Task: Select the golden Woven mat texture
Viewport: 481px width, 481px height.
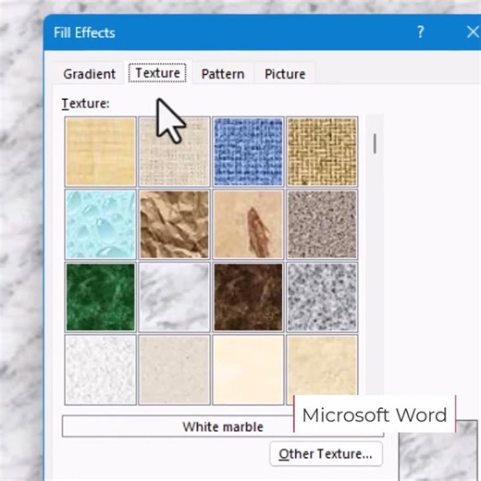Action: [322, 152]
